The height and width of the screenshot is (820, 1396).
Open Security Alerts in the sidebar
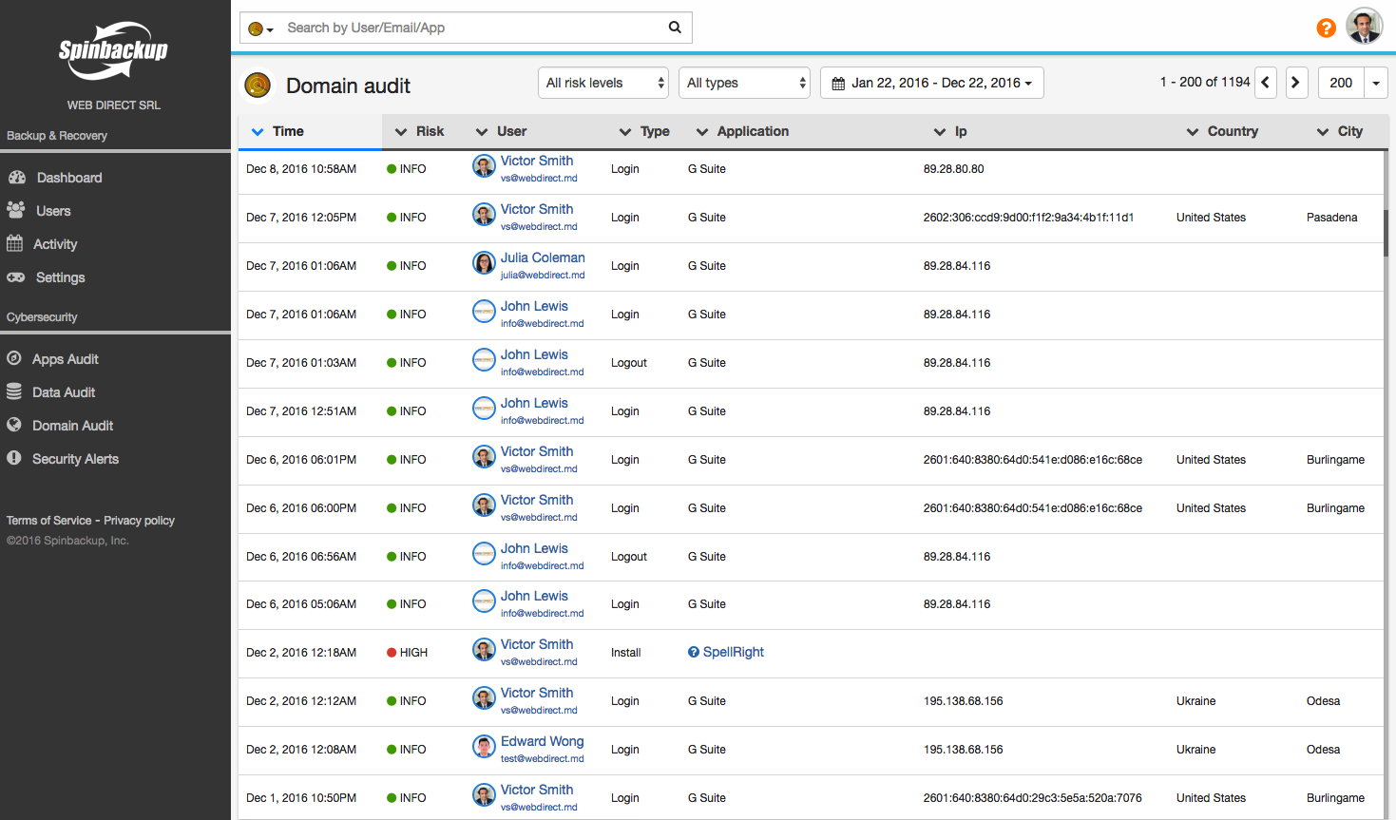75,459
